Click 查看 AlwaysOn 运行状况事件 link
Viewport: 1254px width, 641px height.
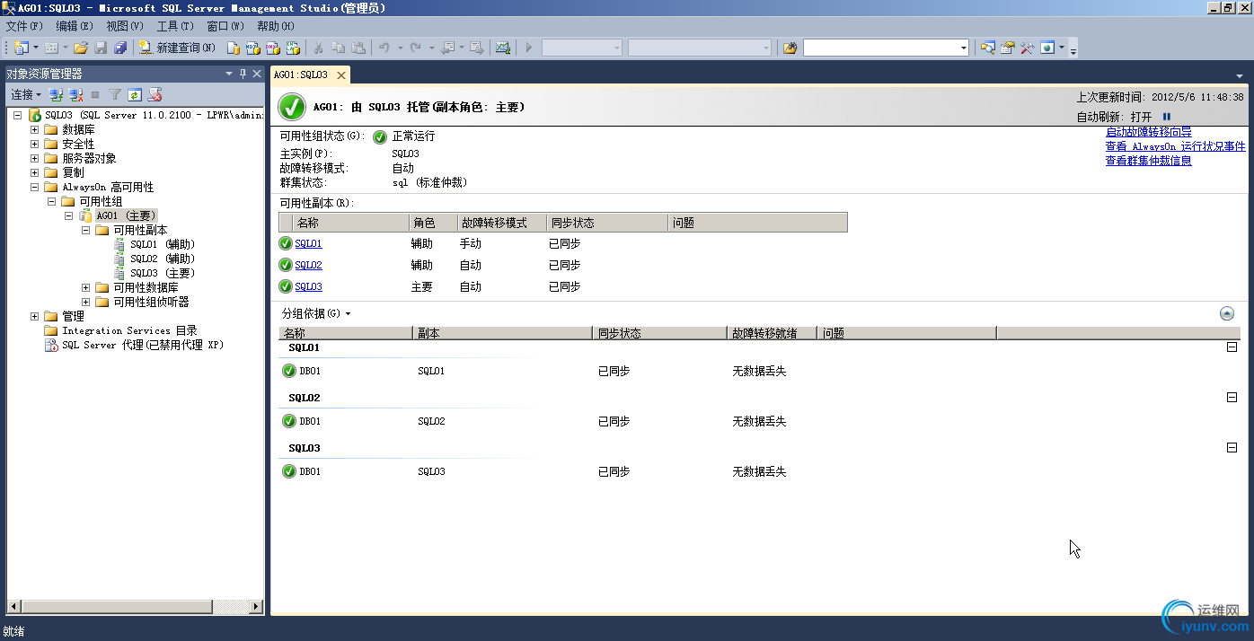1176,146
